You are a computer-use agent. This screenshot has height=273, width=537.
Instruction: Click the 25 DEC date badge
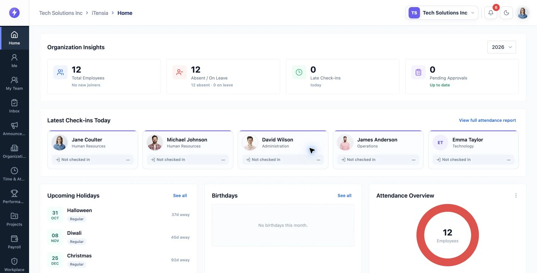coord(55,260)
